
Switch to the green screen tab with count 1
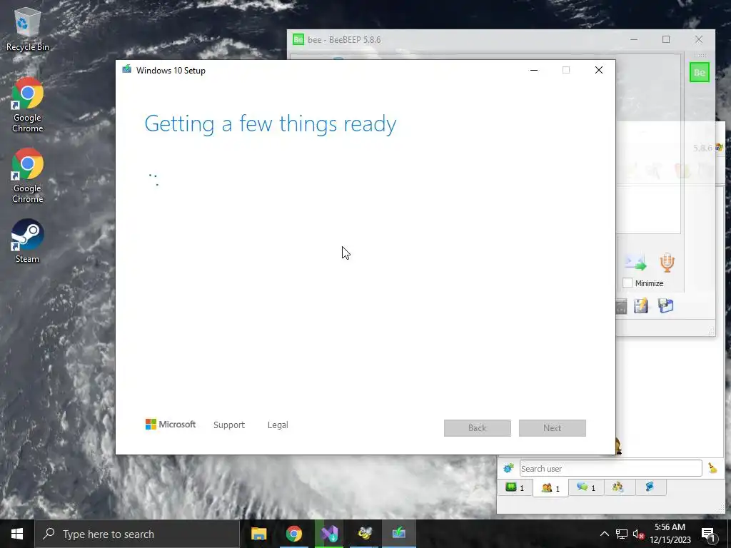pos(515,487)
